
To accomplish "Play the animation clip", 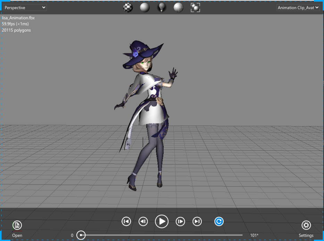I will 162,222.
